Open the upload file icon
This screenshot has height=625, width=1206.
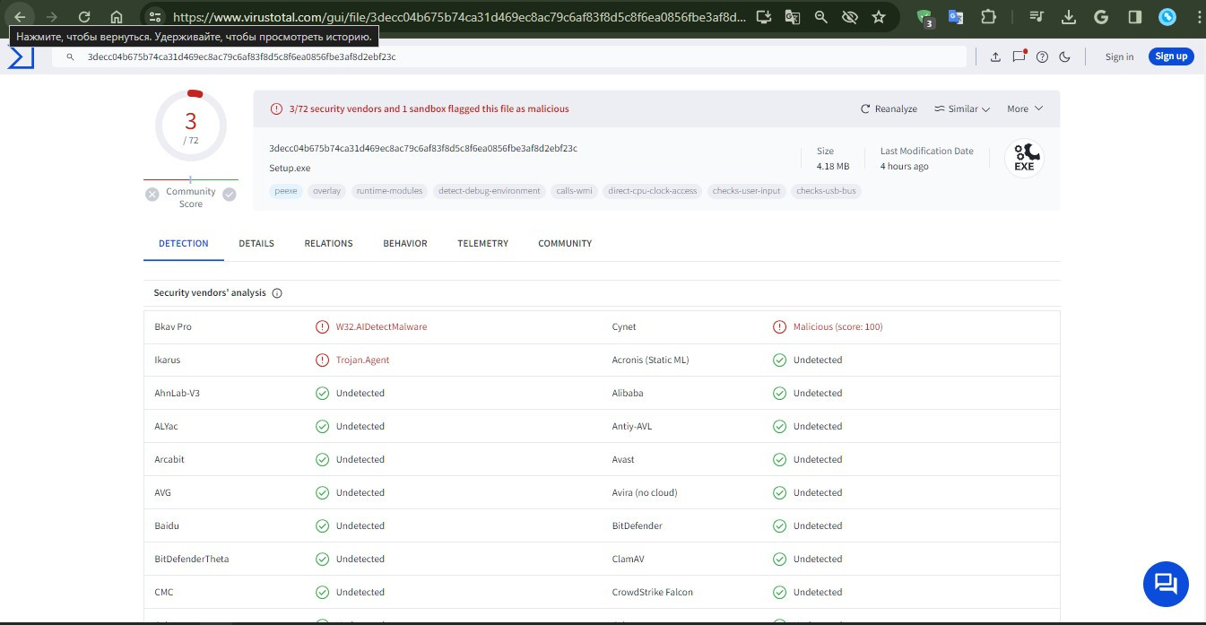[x=995, y=56]
